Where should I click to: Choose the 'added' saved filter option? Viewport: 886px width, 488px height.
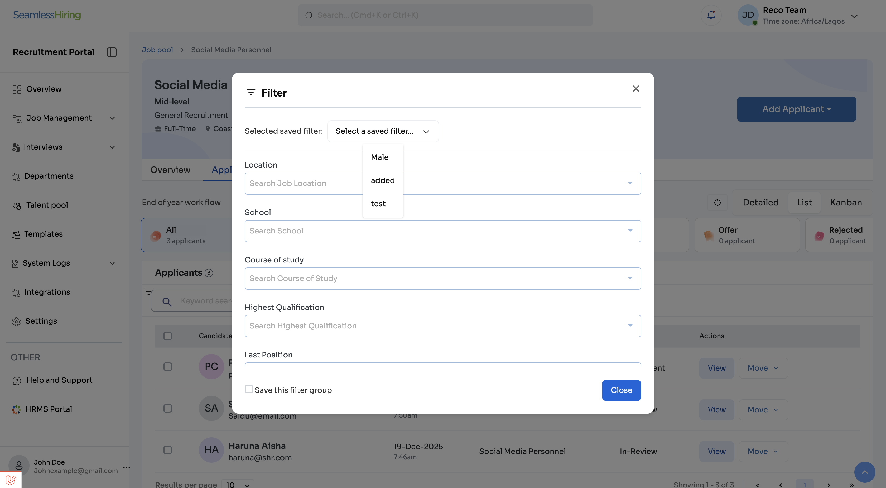(x=382, y=180)
